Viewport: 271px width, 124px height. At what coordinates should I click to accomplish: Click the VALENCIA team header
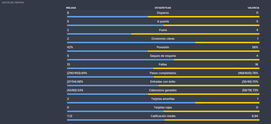coord(253,8)
